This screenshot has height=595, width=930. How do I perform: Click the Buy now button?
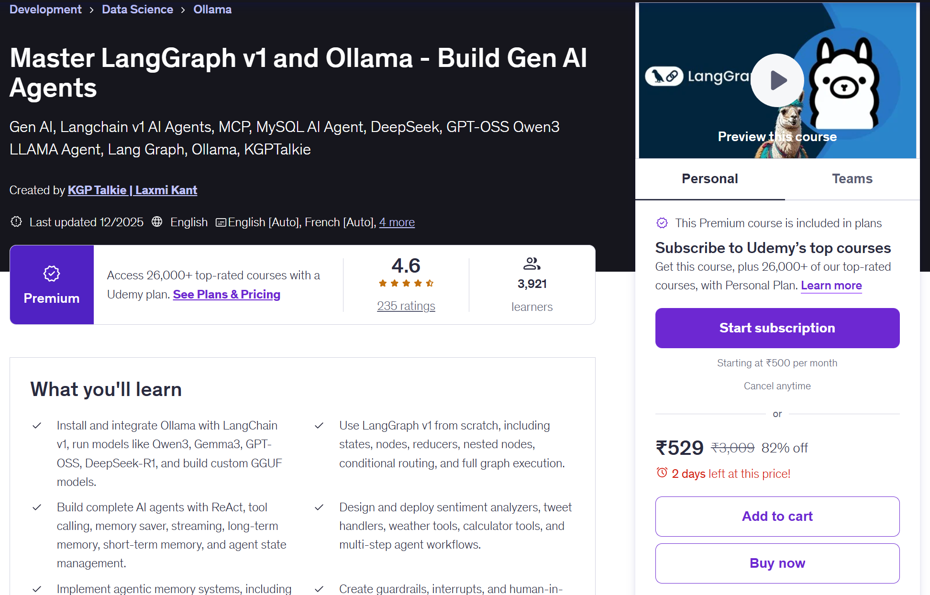[777, 563]
